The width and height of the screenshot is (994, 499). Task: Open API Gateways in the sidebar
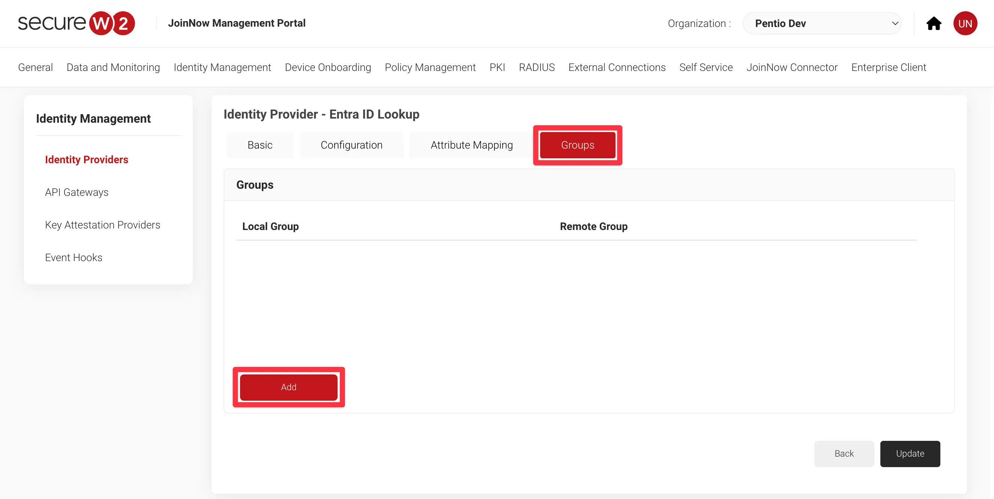click(77, 192)
